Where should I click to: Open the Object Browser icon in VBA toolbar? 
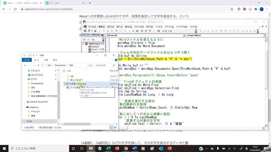pyautogui.click(x=149, y=31)
